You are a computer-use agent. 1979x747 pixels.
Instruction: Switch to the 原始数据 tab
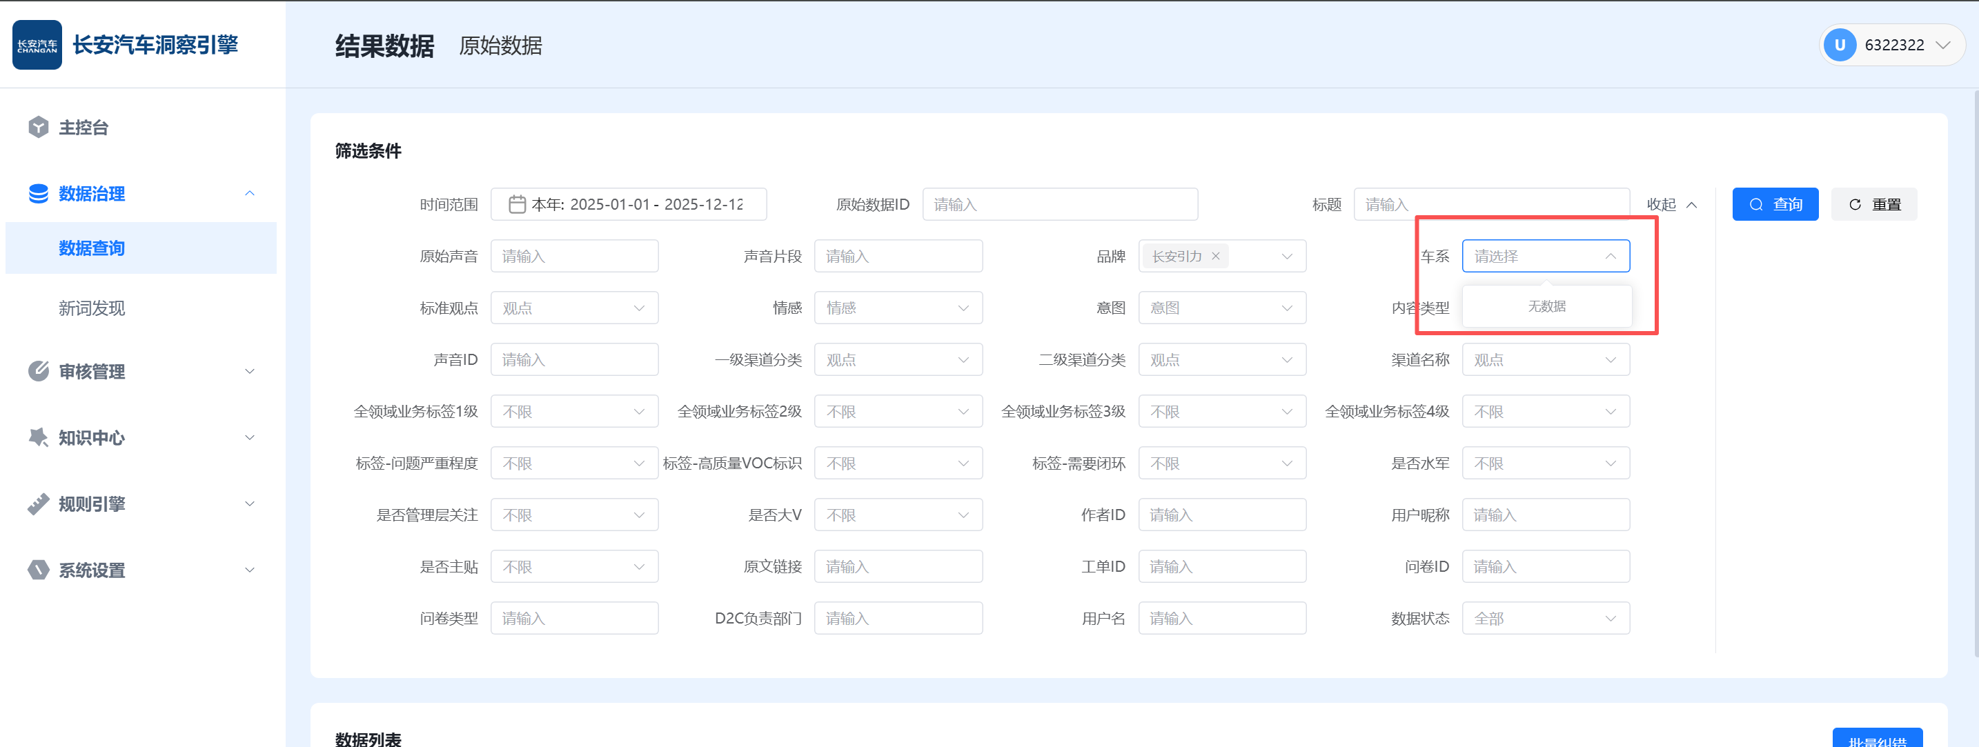click(x=500, y=46)
